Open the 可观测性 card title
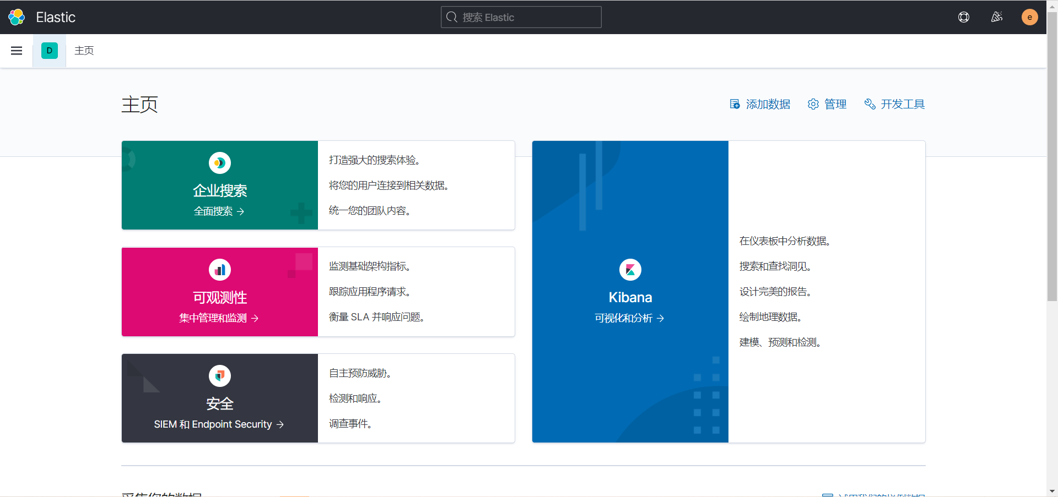Image resolution: width=1058 pixels, height=497 pixels. click(x=220, y=297)
